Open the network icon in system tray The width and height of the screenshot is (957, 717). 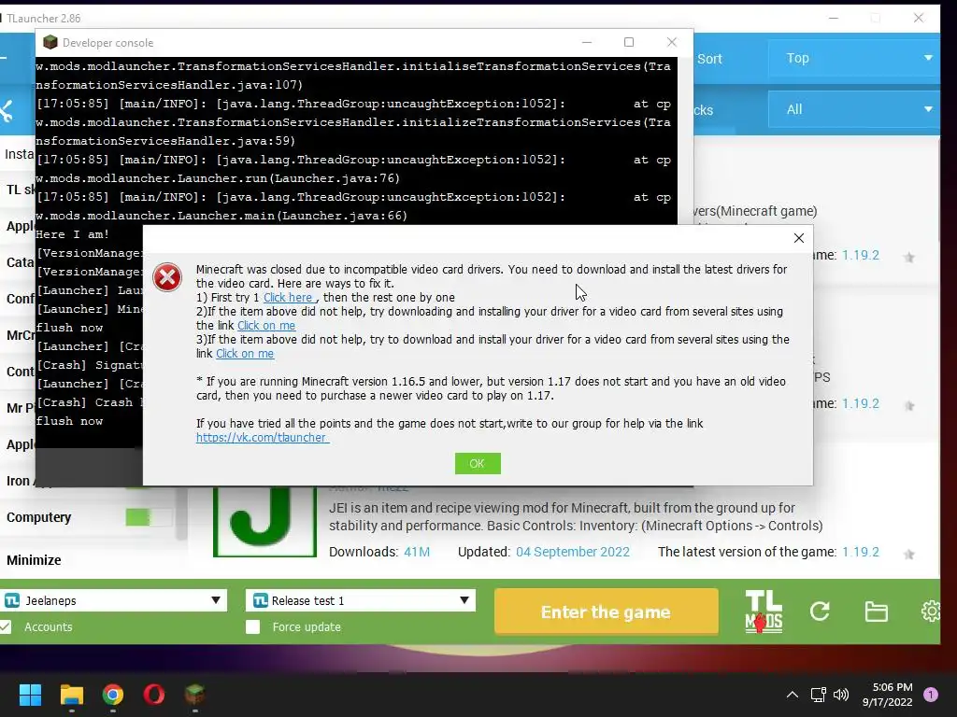tap(818, 695)
